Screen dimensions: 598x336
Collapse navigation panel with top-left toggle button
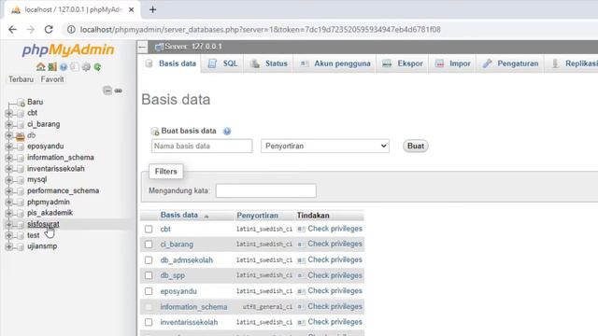coord(142,47)
